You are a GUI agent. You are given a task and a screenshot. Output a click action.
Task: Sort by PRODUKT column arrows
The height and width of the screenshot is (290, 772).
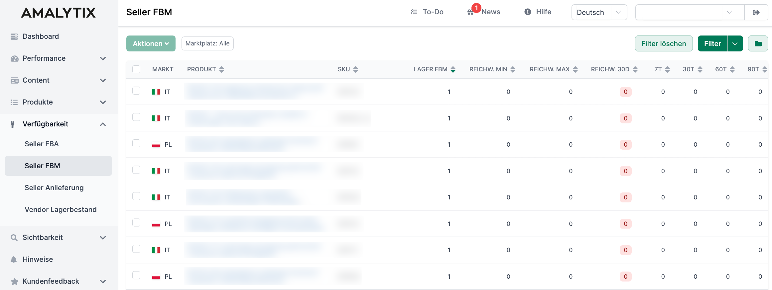(222, 69)
